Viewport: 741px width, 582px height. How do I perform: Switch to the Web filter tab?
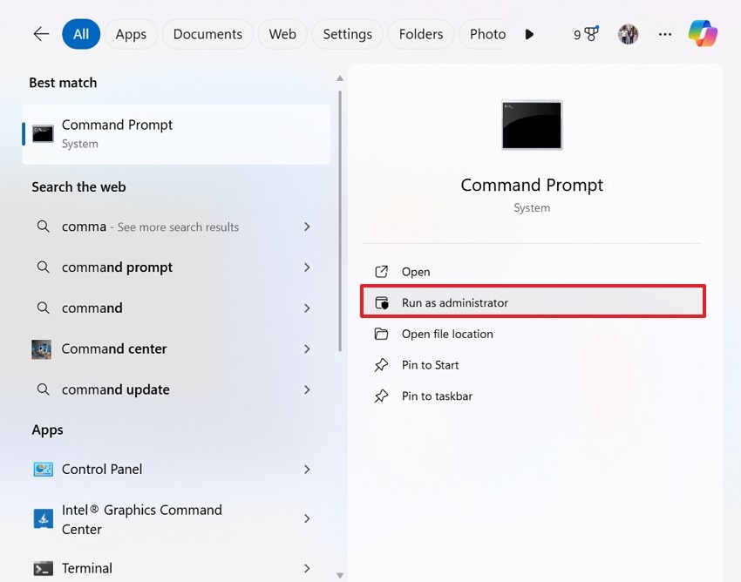click(282, 34)
